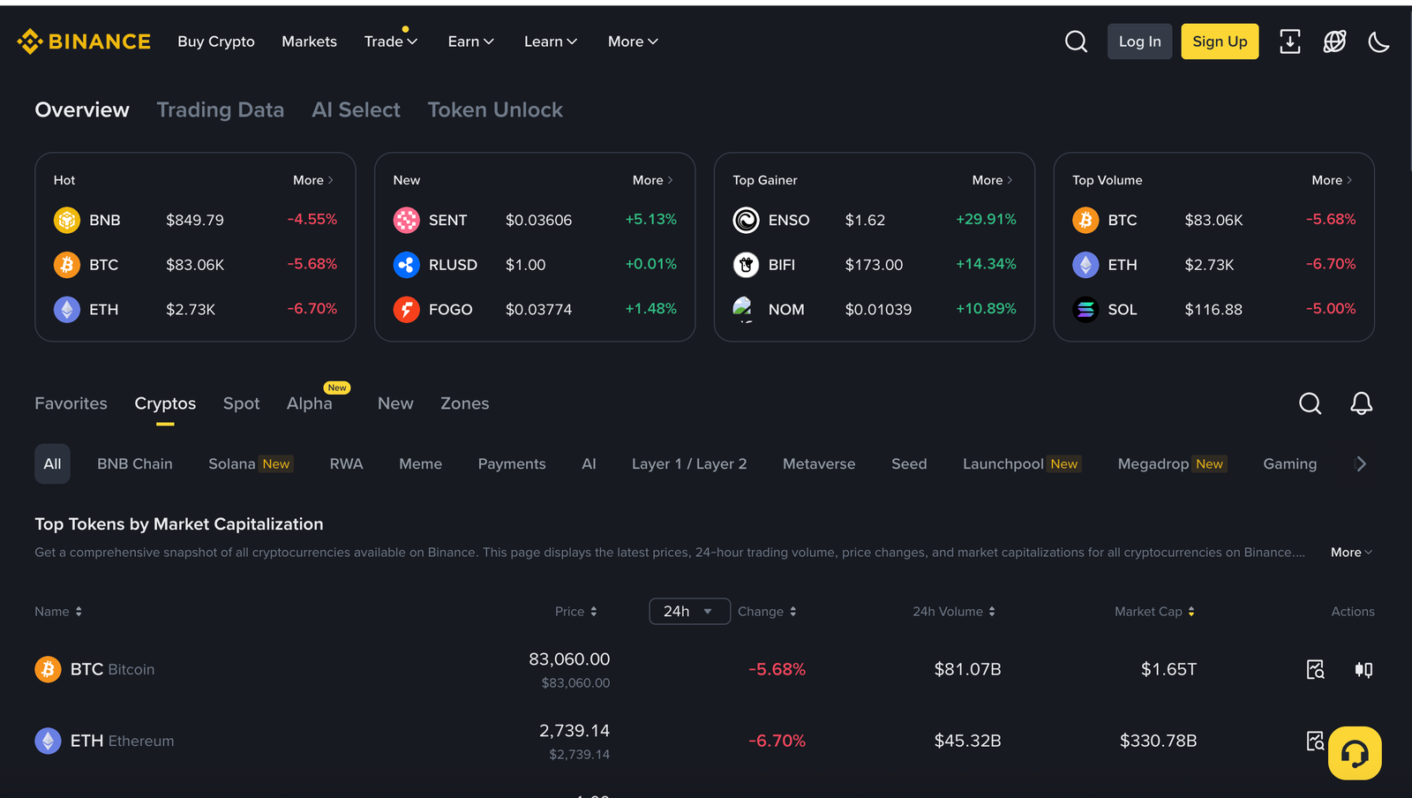Open the Bitcoin trading chart icon under Actions
Screen dimensions: 1412x798
click(x=1315, y=669)
